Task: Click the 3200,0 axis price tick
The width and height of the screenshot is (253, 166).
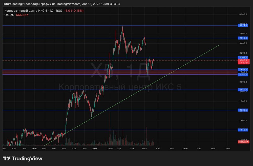Action: pos(243,53)
